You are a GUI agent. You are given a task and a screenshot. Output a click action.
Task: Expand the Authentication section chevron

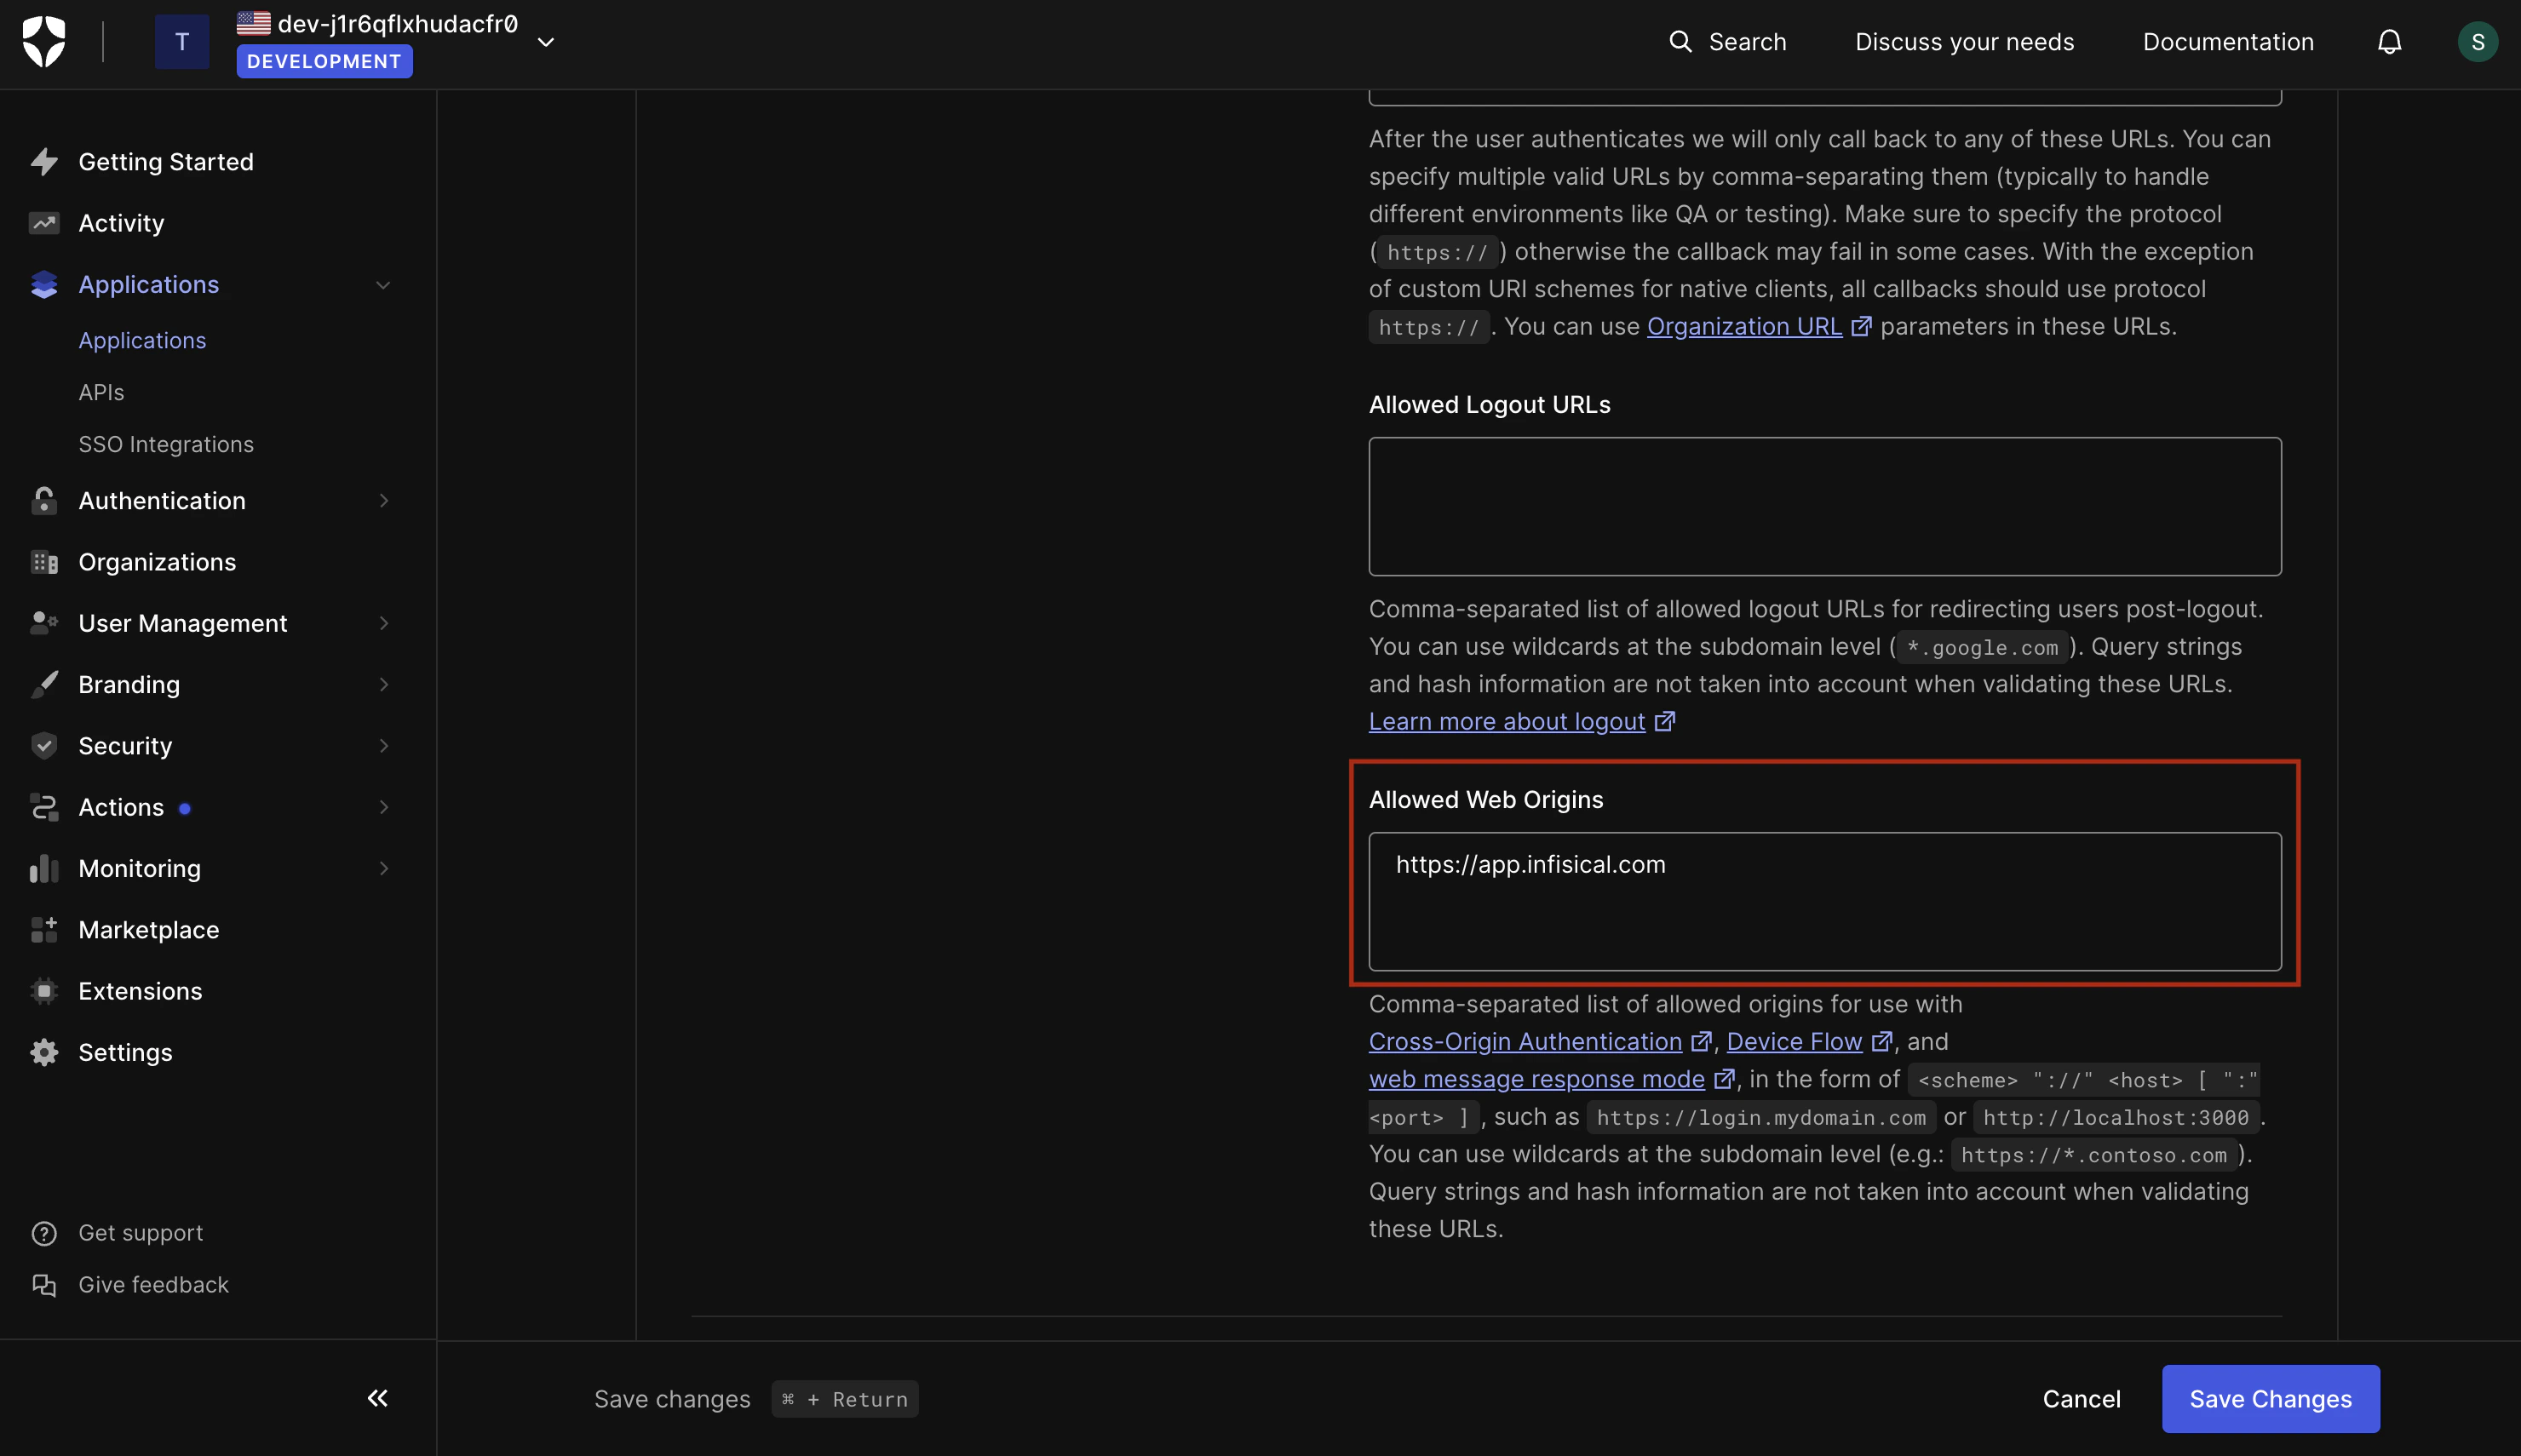(x=383, y=500)
